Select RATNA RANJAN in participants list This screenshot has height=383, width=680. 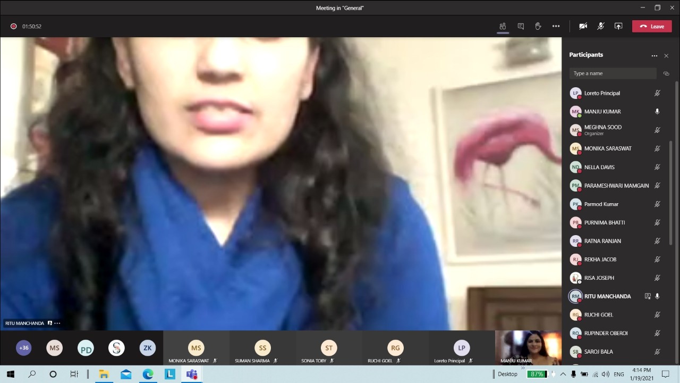click(602, 241)
